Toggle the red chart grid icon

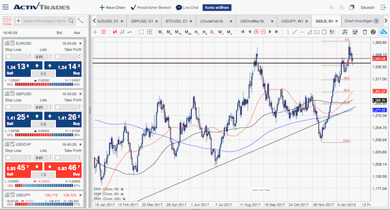[104, 32]
